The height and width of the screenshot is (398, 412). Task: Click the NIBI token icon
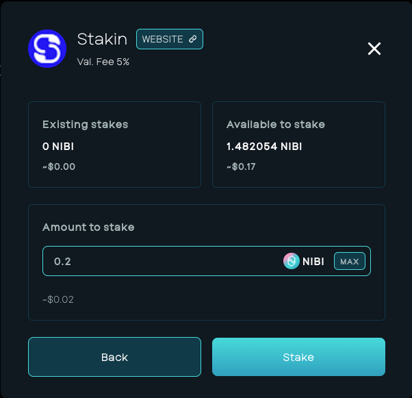pyautogui.click(x=291, y=261)
